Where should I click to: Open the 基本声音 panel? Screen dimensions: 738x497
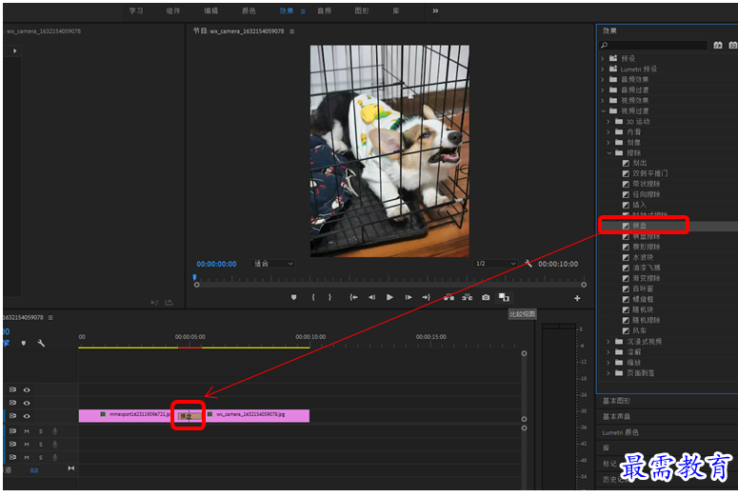616,416
